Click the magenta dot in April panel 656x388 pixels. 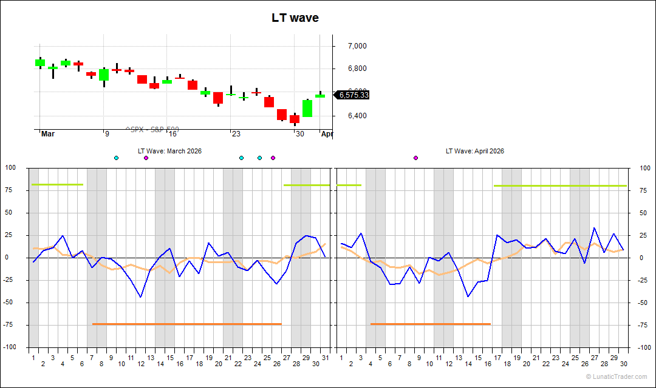tap(415, 158)
